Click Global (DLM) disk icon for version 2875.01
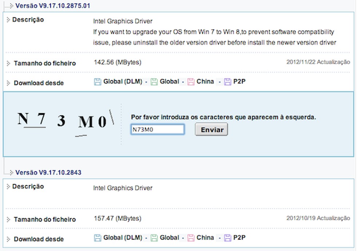 click(98, 82)
